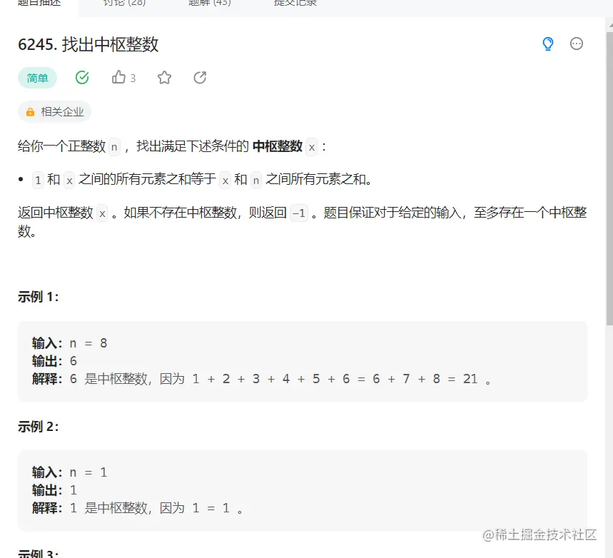The width and height of the screenshot is (613, 558).
Task: Click the text 输入: n = 1
Action: pyautogui.click(x=70, y=472)
